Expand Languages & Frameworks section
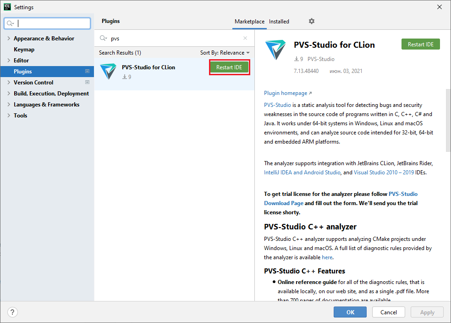 9,105
